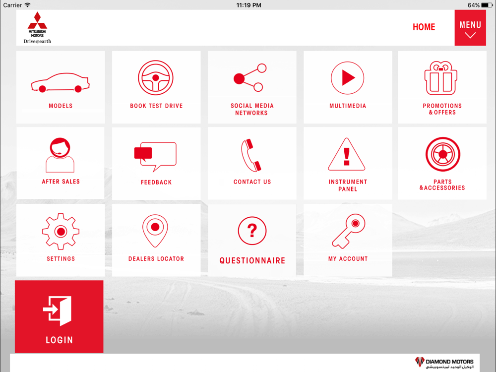496x372 pixels.
Task: Open the Settings gear icon
Action: point(61,232)
